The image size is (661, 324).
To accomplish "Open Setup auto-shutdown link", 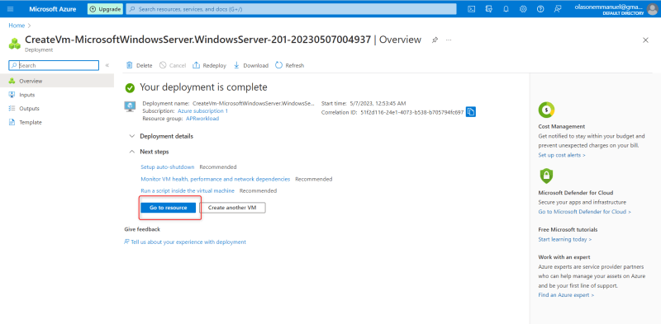I will (168, 167).
